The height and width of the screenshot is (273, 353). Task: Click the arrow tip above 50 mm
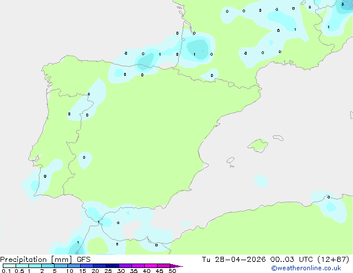coord(176,266)
